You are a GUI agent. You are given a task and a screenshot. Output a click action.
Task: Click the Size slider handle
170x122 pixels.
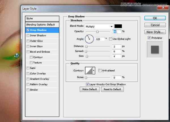87,56
